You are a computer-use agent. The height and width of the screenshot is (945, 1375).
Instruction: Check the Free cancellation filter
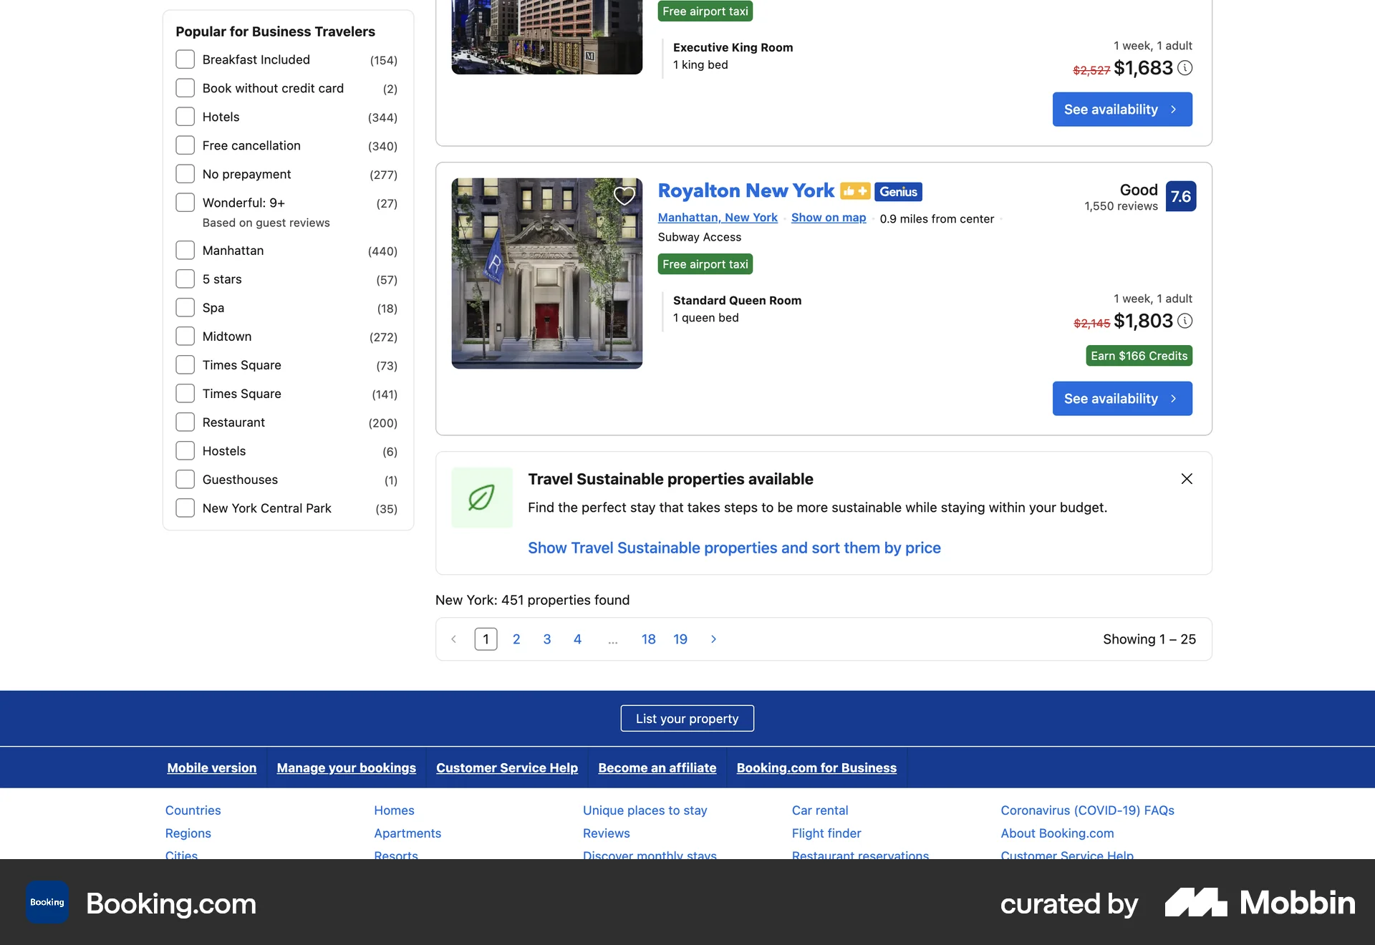[x=185, y=145]
